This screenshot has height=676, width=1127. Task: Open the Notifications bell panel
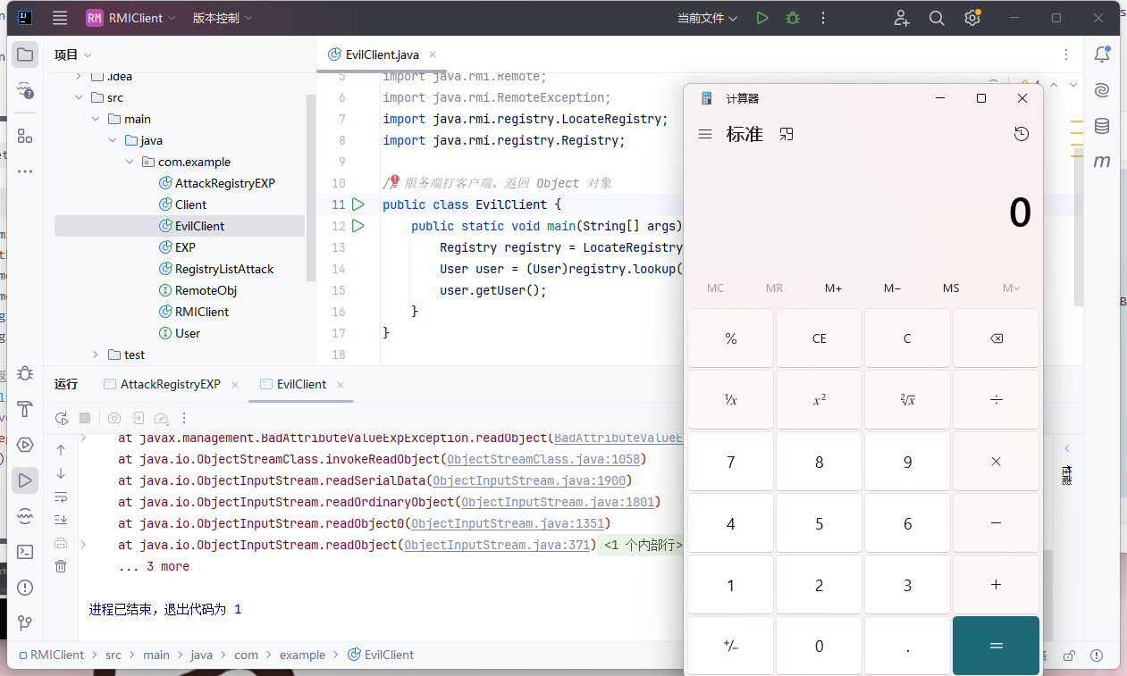(x=1102, y=55)
